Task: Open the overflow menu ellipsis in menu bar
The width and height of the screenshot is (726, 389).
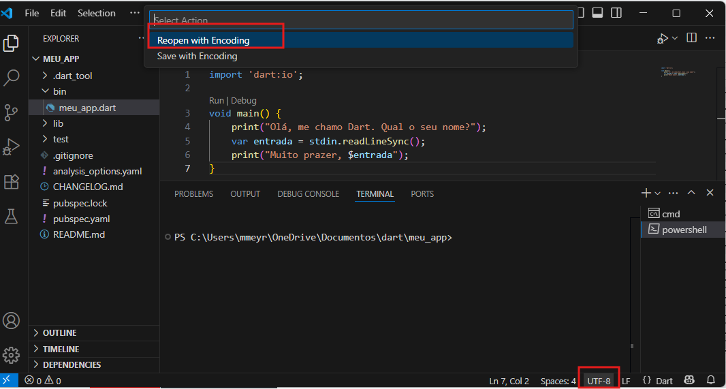Action: click(134, 14)
